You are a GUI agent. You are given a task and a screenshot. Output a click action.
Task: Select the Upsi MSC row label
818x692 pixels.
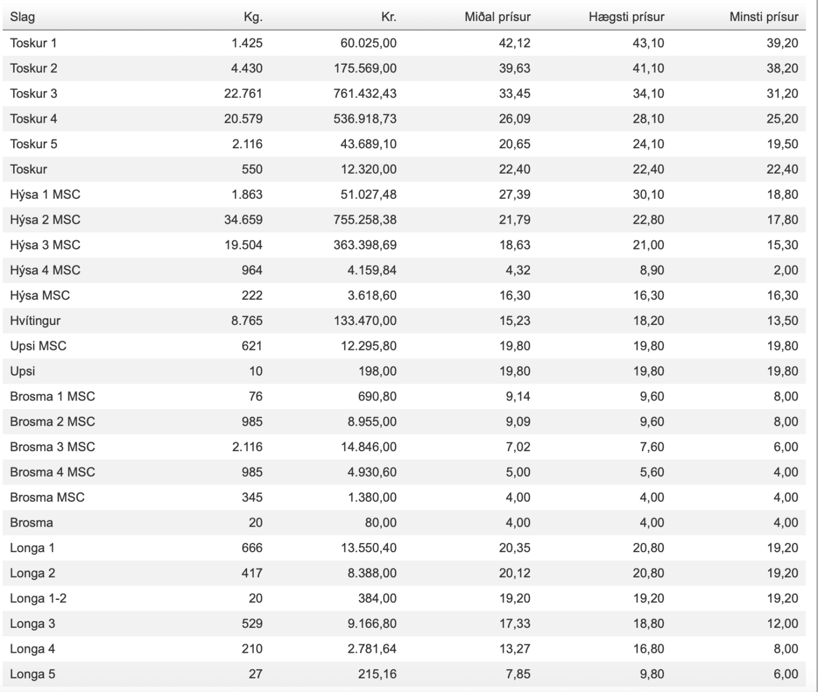tap(38, 346)
